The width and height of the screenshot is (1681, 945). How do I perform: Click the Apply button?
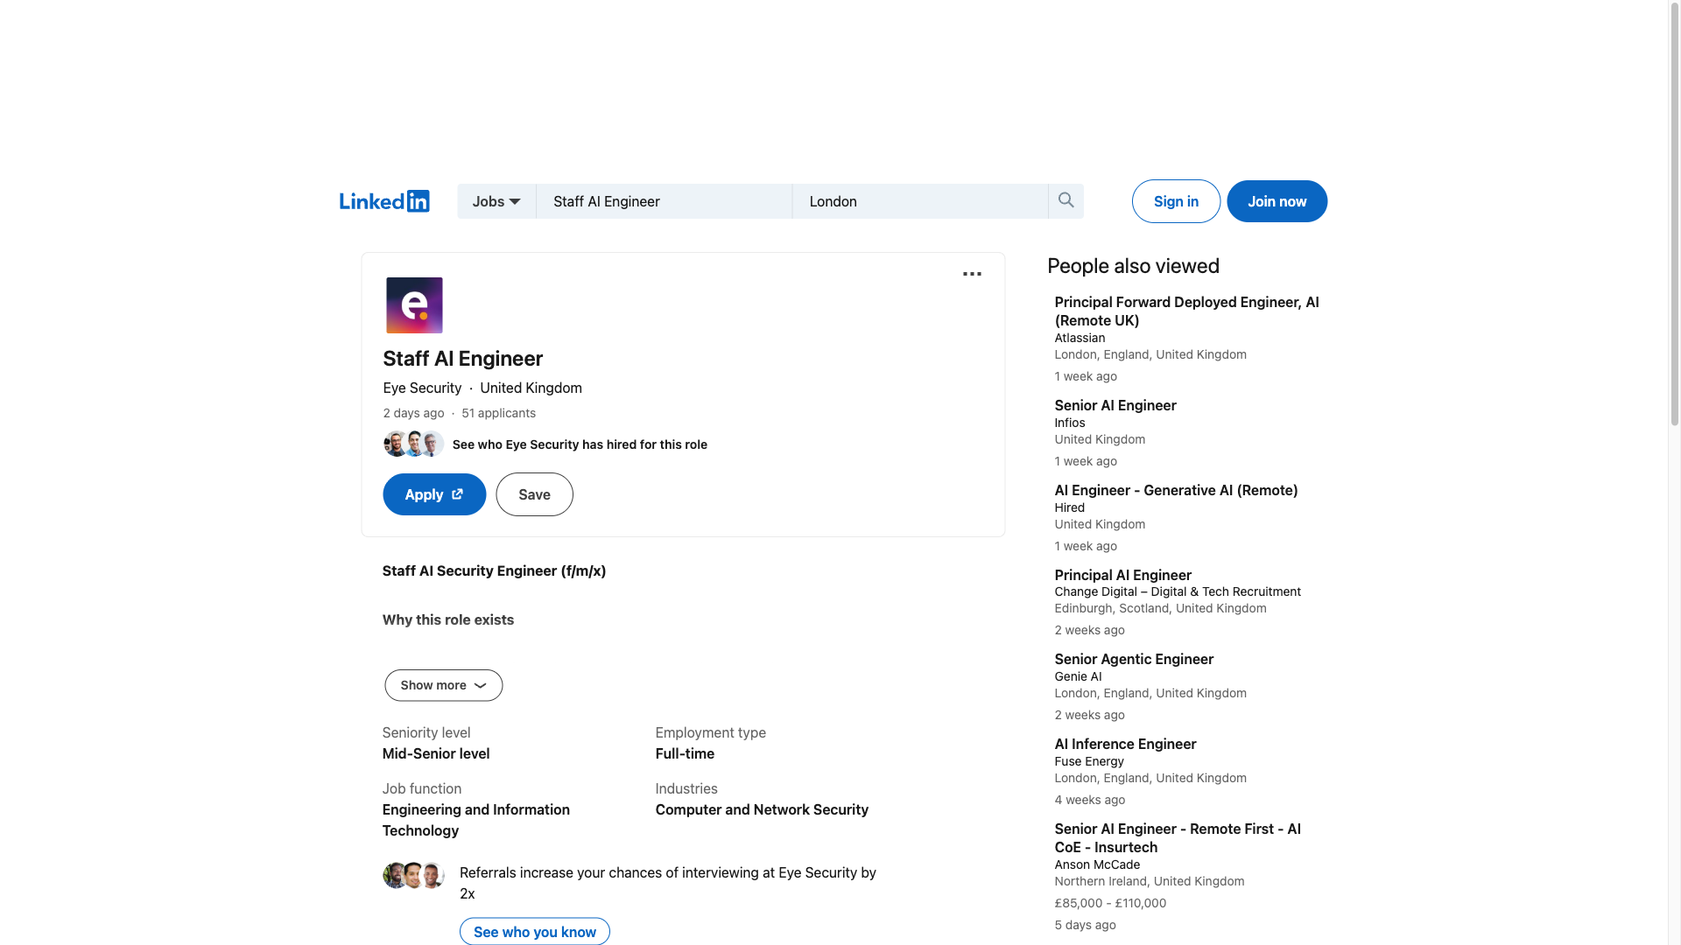click(x=434, y=494)
